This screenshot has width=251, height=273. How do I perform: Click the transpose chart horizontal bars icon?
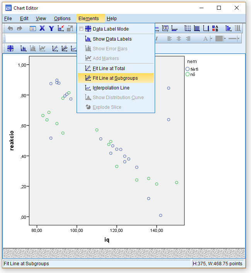click(228, 28)
